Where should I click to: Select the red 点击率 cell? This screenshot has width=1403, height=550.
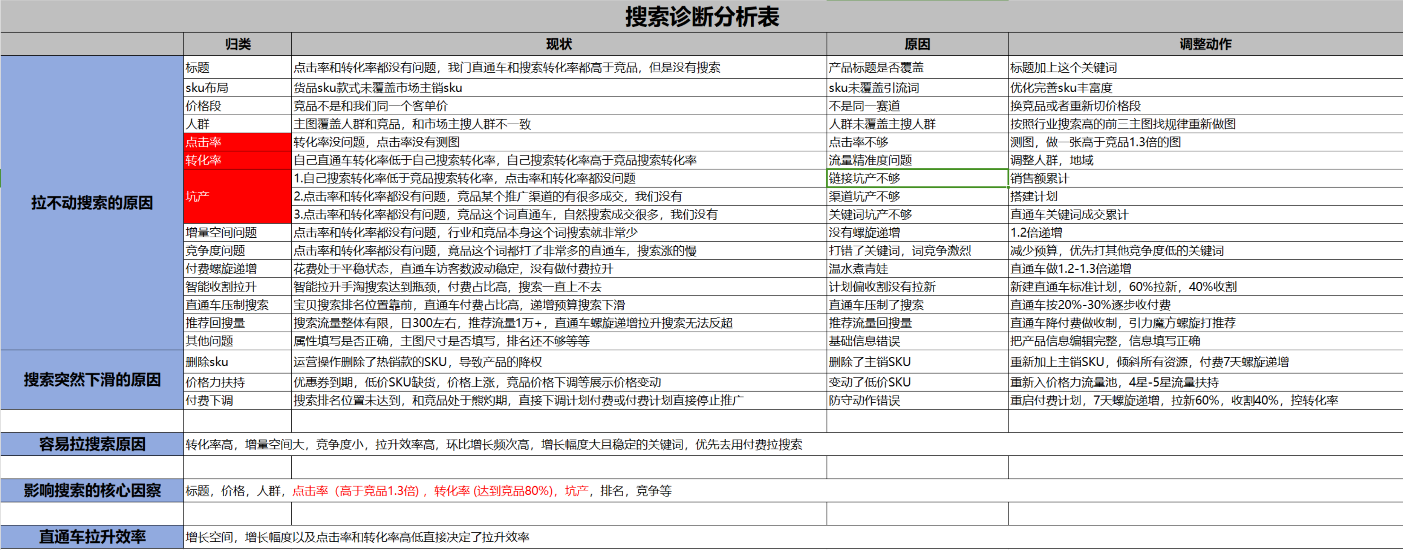click(237, 142)
